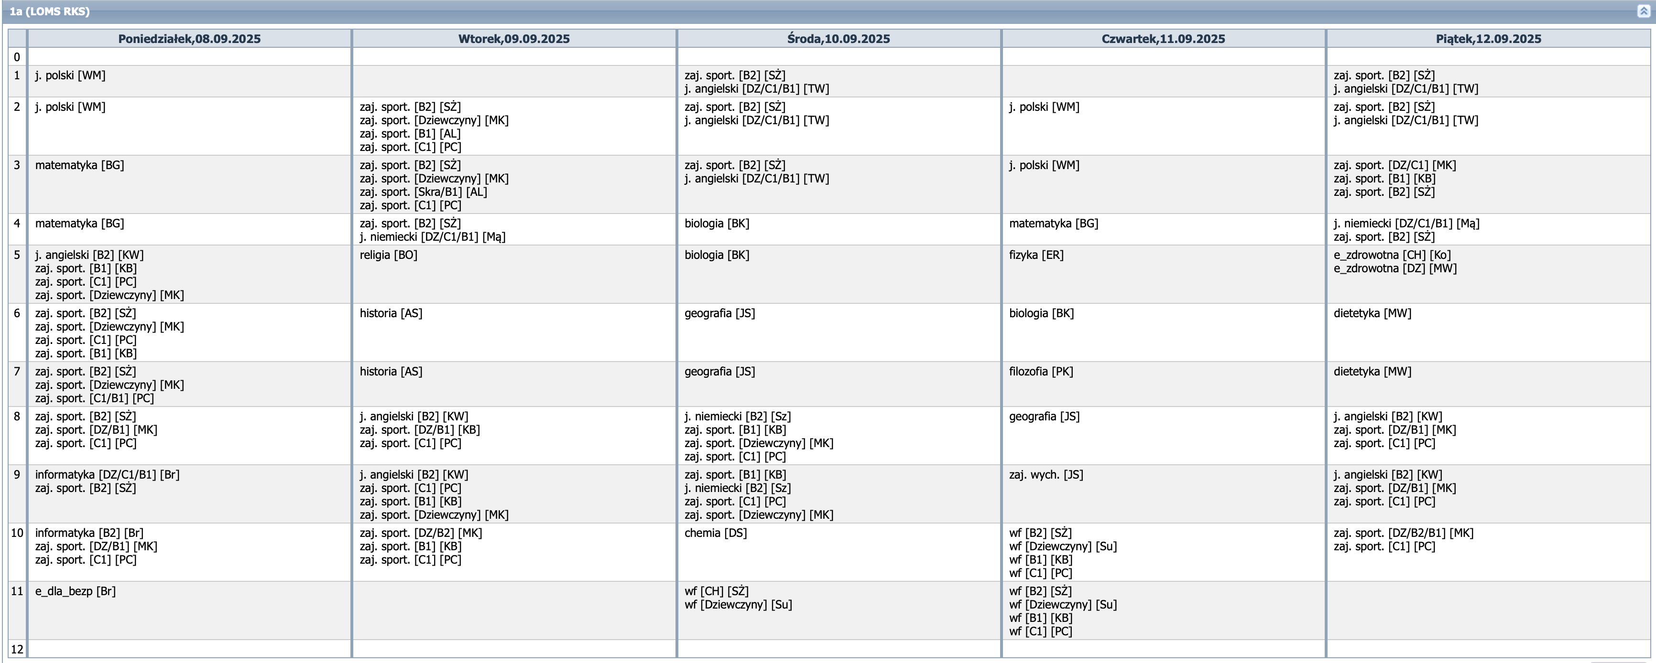Click wf [Dziewczyny] [Su] in Wednesday row 11
1656x663 pixels.
[738, 605]
